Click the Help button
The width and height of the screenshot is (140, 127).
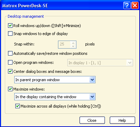point(122,120)
